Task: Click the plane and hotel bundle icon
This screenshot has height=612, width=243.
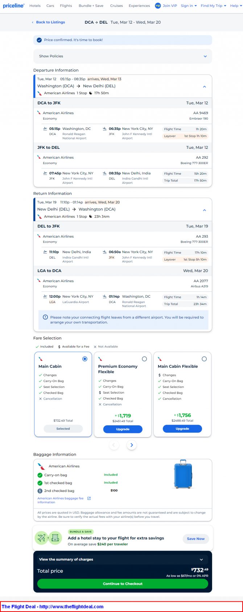Action: [x=48, y=538]
